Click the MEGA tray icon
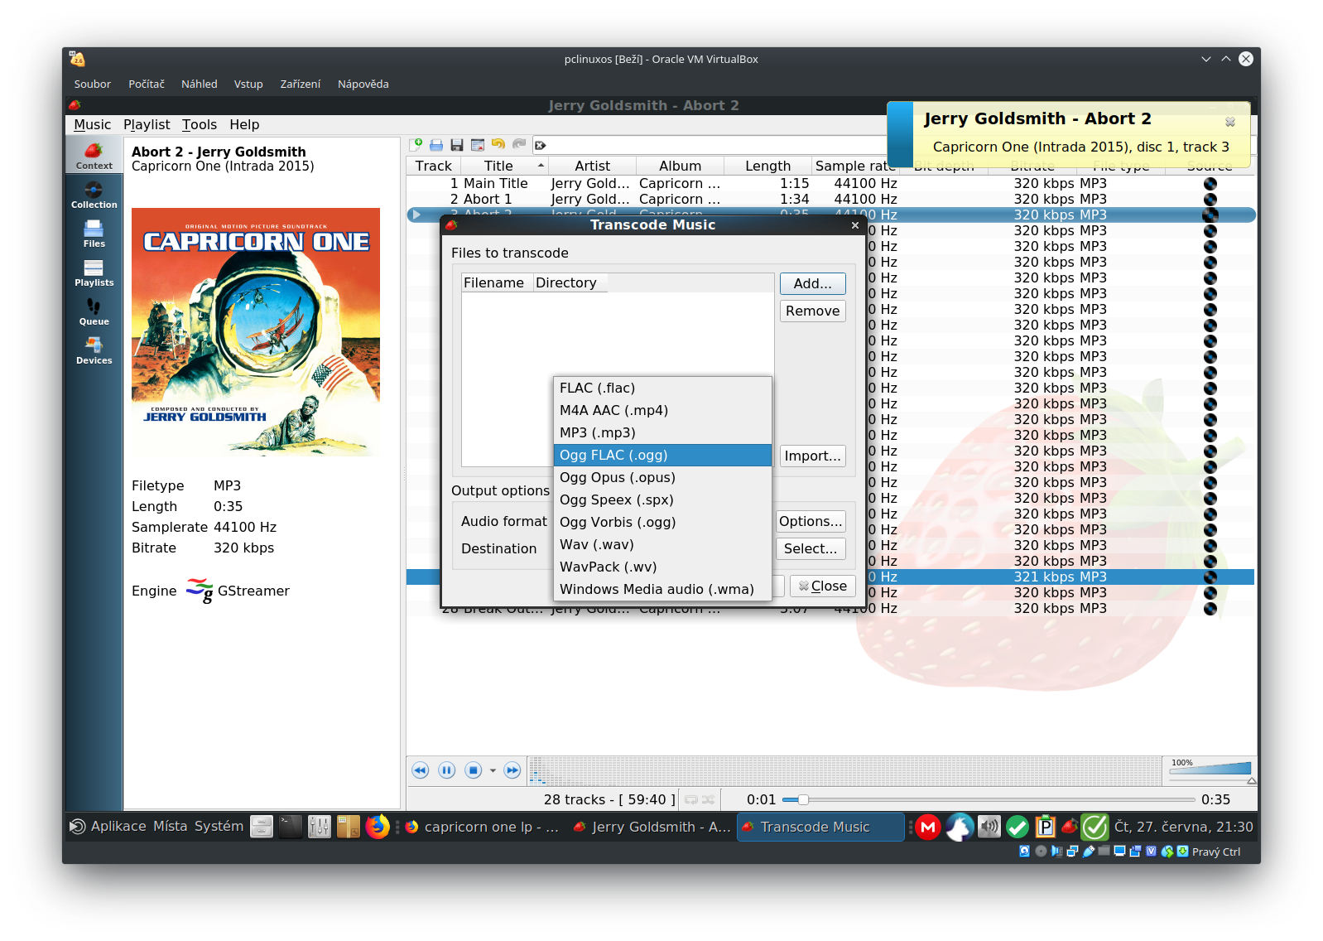 point(928,827)
